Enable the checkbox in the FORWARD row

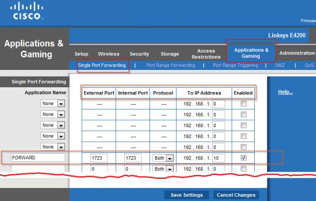(244, 158)
